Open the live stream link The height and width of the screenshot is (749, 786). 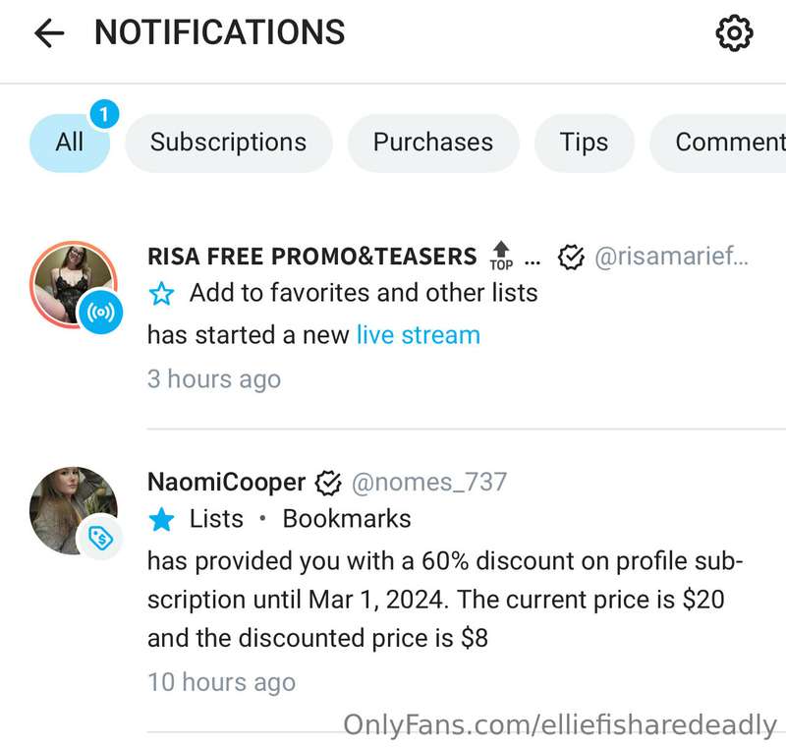pos(419,335)
